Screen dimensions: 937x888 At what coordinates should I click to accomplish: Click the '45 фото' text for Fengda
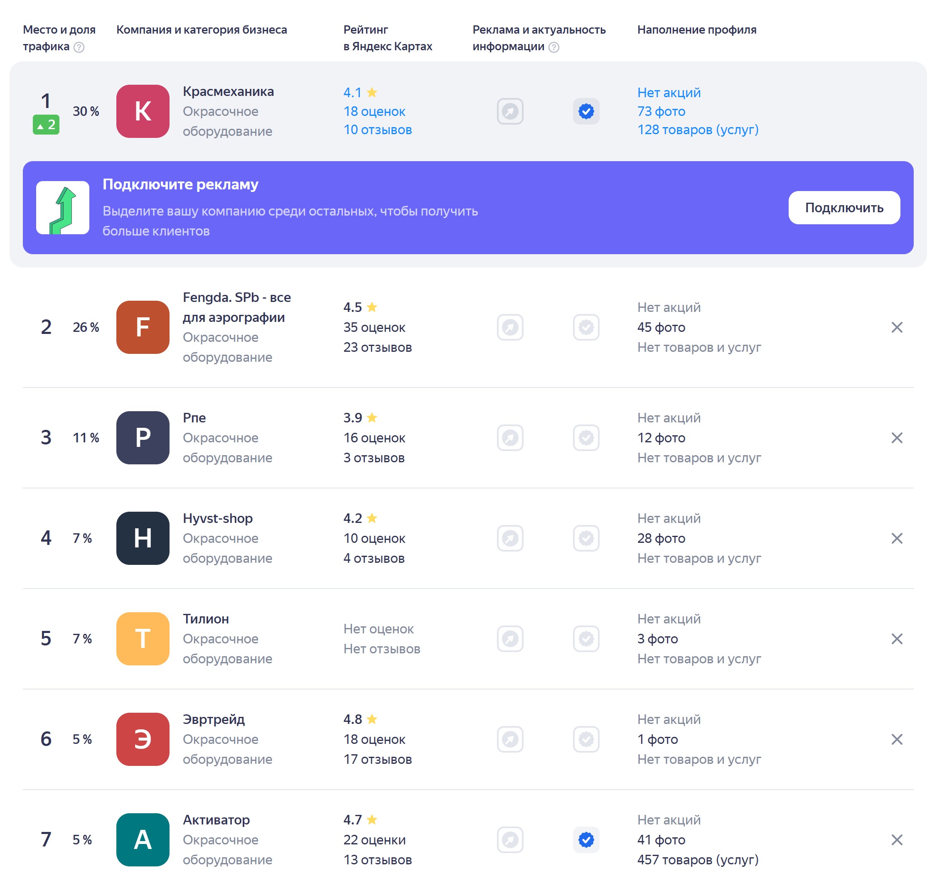click(661, 327)
